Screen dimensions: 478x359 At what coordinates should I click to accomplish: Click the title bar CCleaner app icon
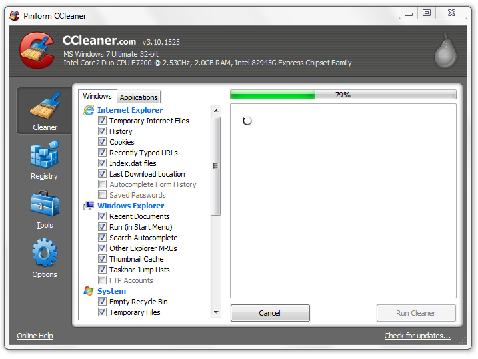point(14,15)
